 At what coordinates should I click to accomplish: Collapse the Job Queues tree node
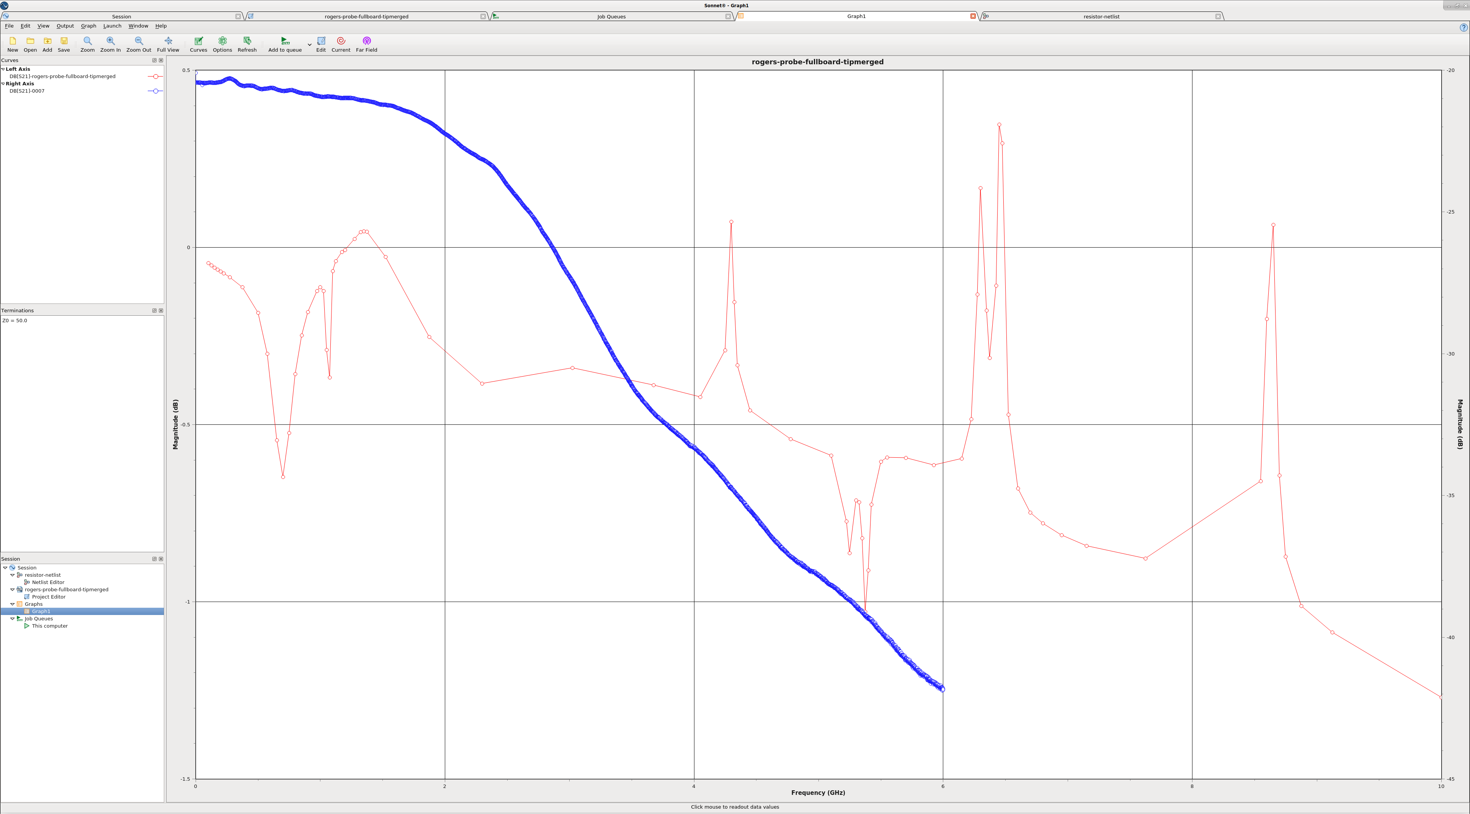coord(13,618)
